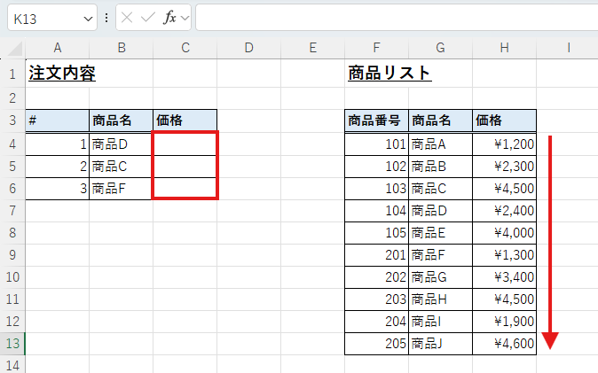The width and height of the screenshot is (598, 373).
Task: Select row 13 header
Action: tap(12, 344)
